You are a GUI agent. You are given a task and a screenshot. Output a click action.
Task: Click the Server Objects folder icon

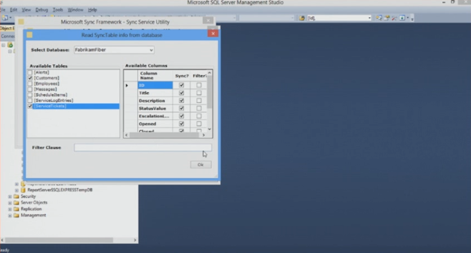(16, 203)
